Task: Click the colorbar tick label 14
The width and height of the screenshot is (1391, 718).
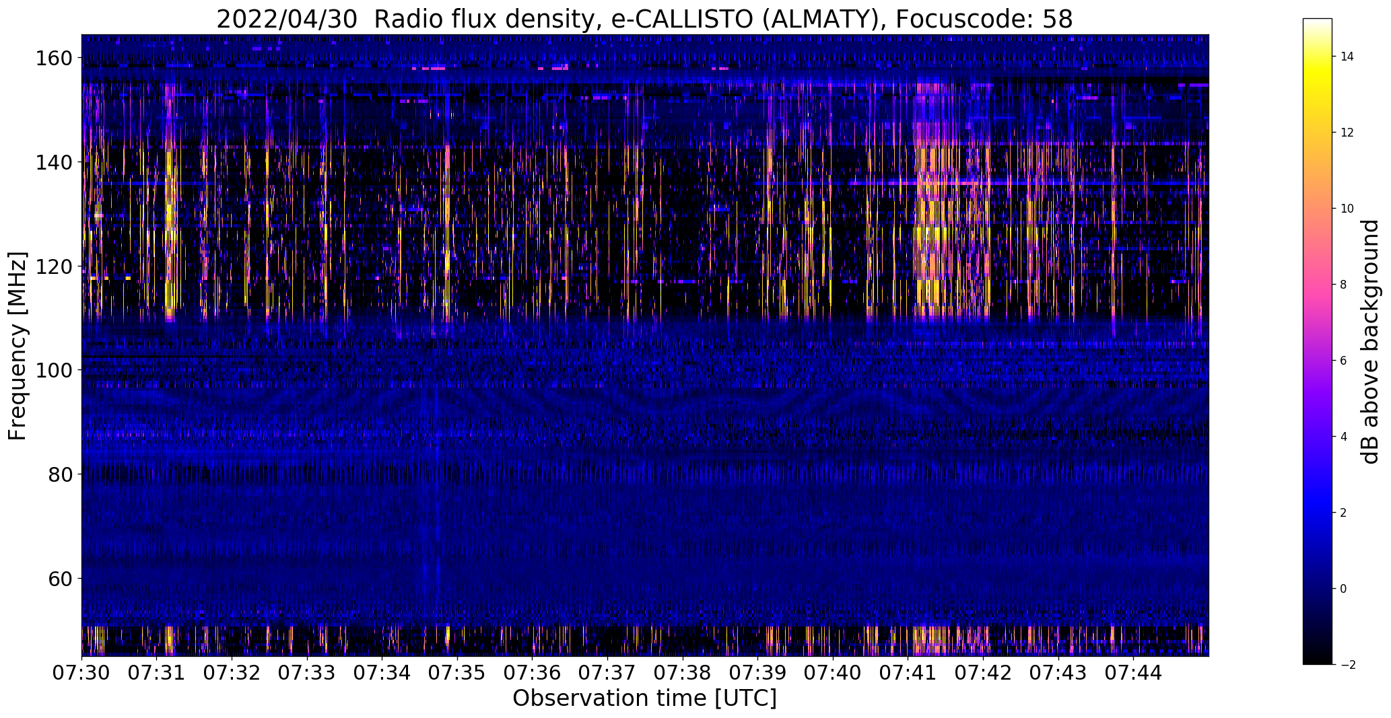Action: tap(1347, 57)
